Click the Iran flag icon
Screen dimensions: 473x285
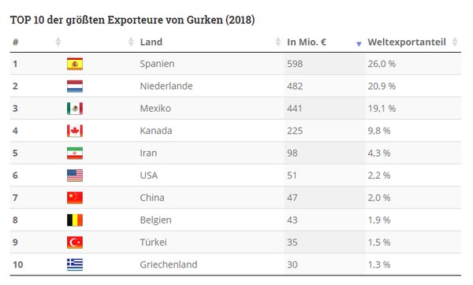click(75, 153)
